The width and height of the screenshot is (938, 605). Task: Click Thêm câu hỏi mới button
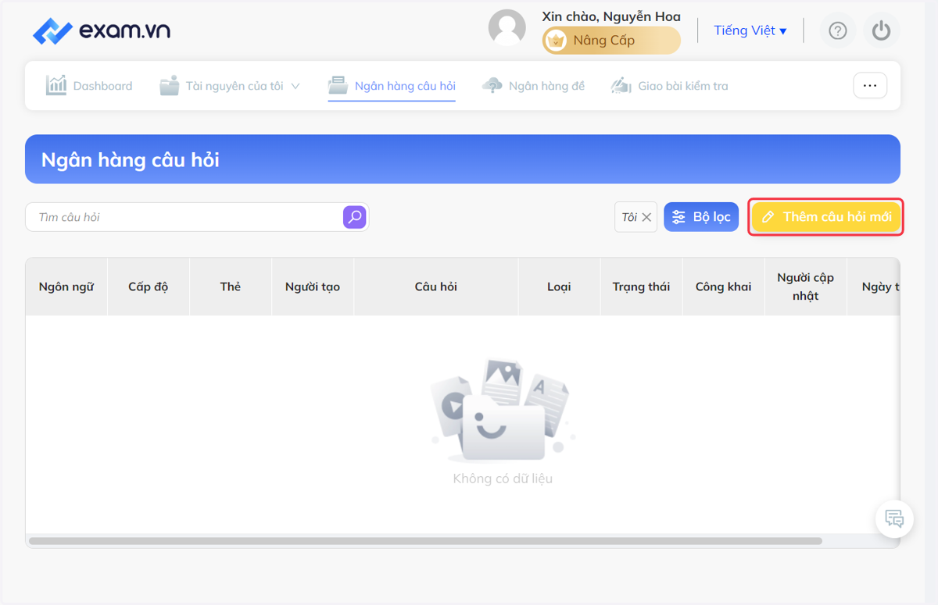pyautogui.click(x=826, y=217)
